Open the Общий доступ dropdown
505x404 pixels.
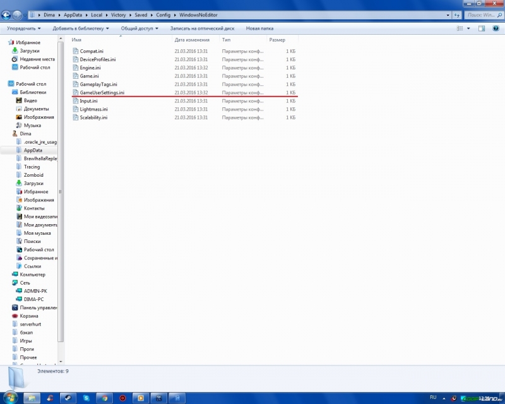coord(140,28)
